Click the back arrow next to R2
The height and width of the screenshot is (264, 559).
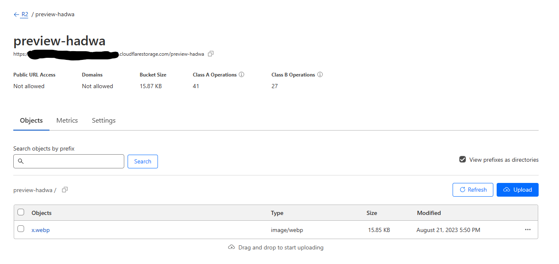(x=16, y=15)
